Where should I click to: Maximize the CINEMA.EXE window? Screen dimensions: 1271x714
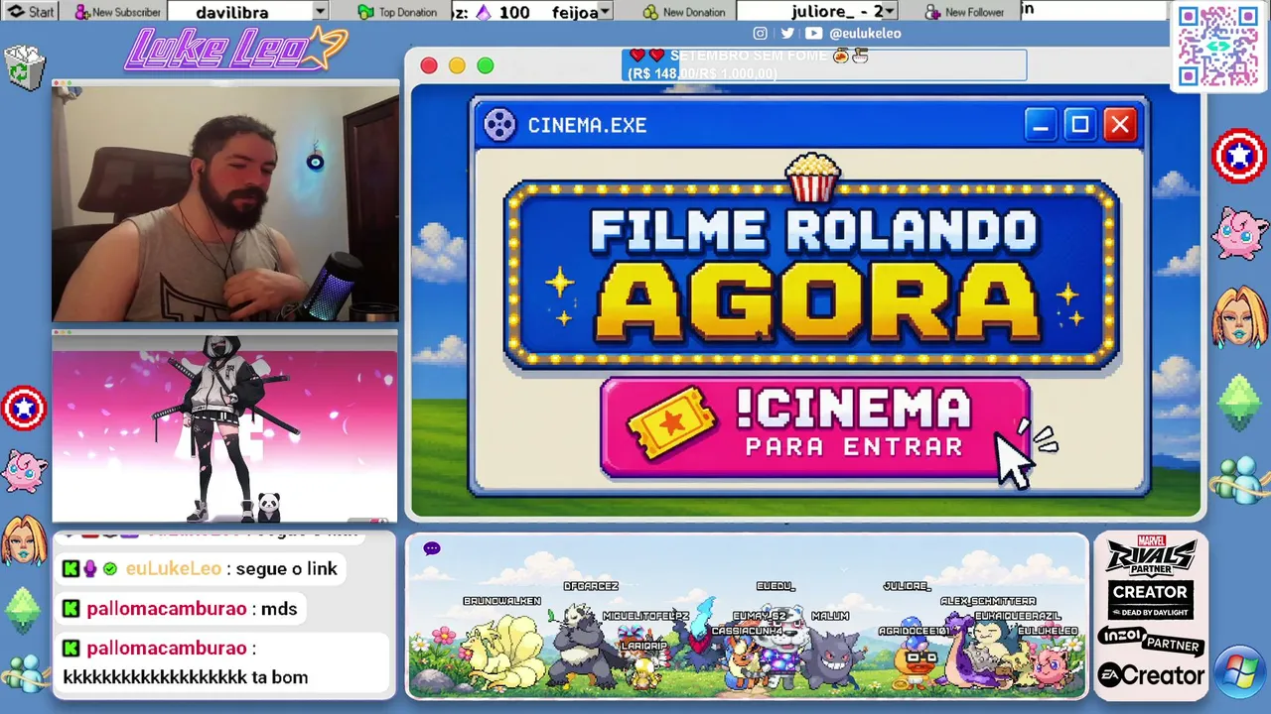(1080, 124)
